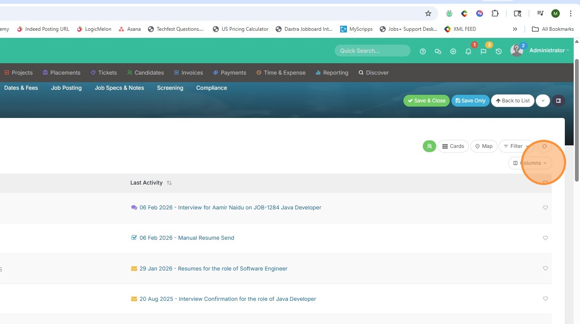
Task: Open the recent history clock icon
Action: (x=499, y=51)
